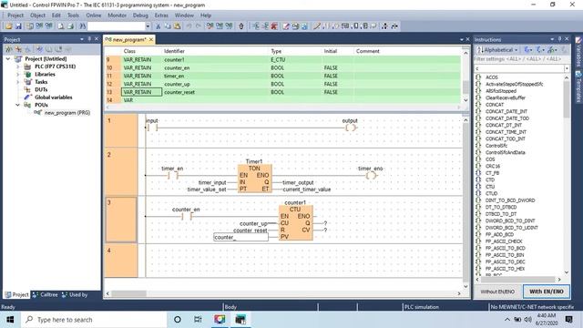Image resolution: width=583 pixels, height=328 pixels.
Task: Open the Online menu
Action: 94,15
